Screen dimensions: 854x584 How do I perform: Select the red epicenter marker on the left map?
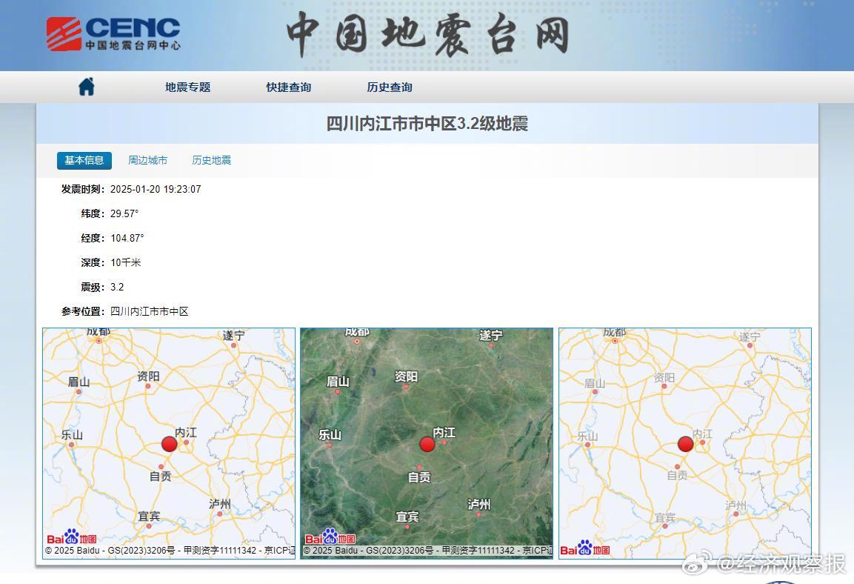(x=169, y=443)
